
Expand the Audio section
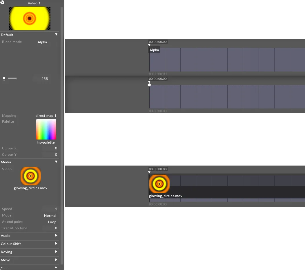point(56,236)
